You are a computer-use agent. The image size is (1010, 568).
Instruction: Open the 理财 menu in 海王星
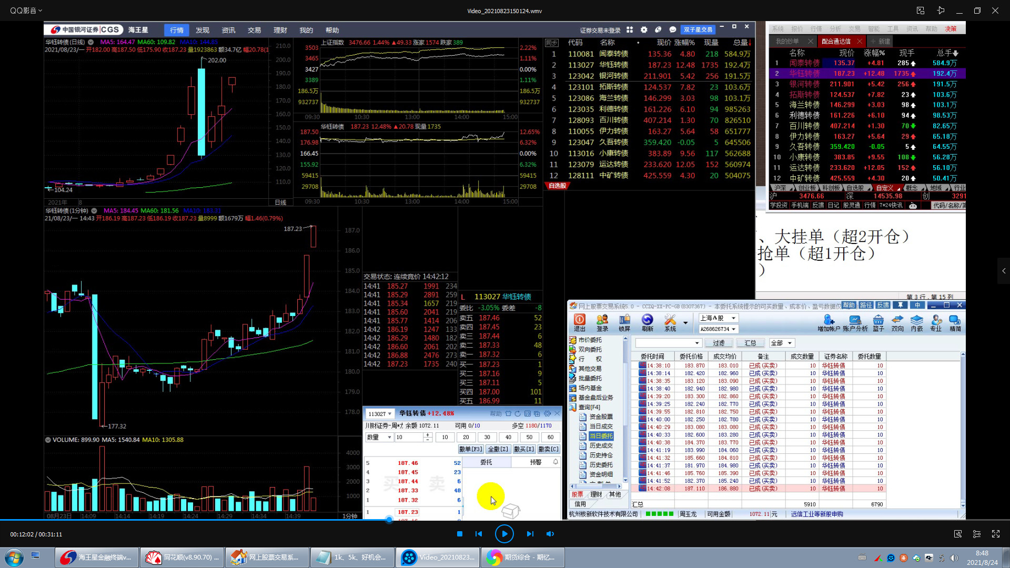280,30
